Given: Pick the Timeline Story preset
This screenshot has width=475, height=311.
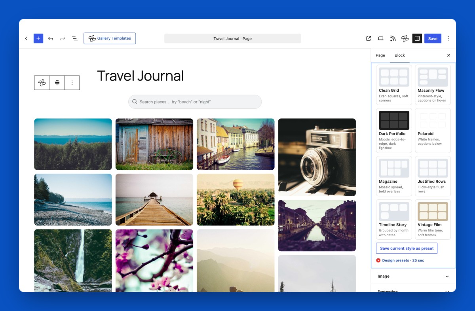Looking at the screenshot, I should tap(394, 220).
